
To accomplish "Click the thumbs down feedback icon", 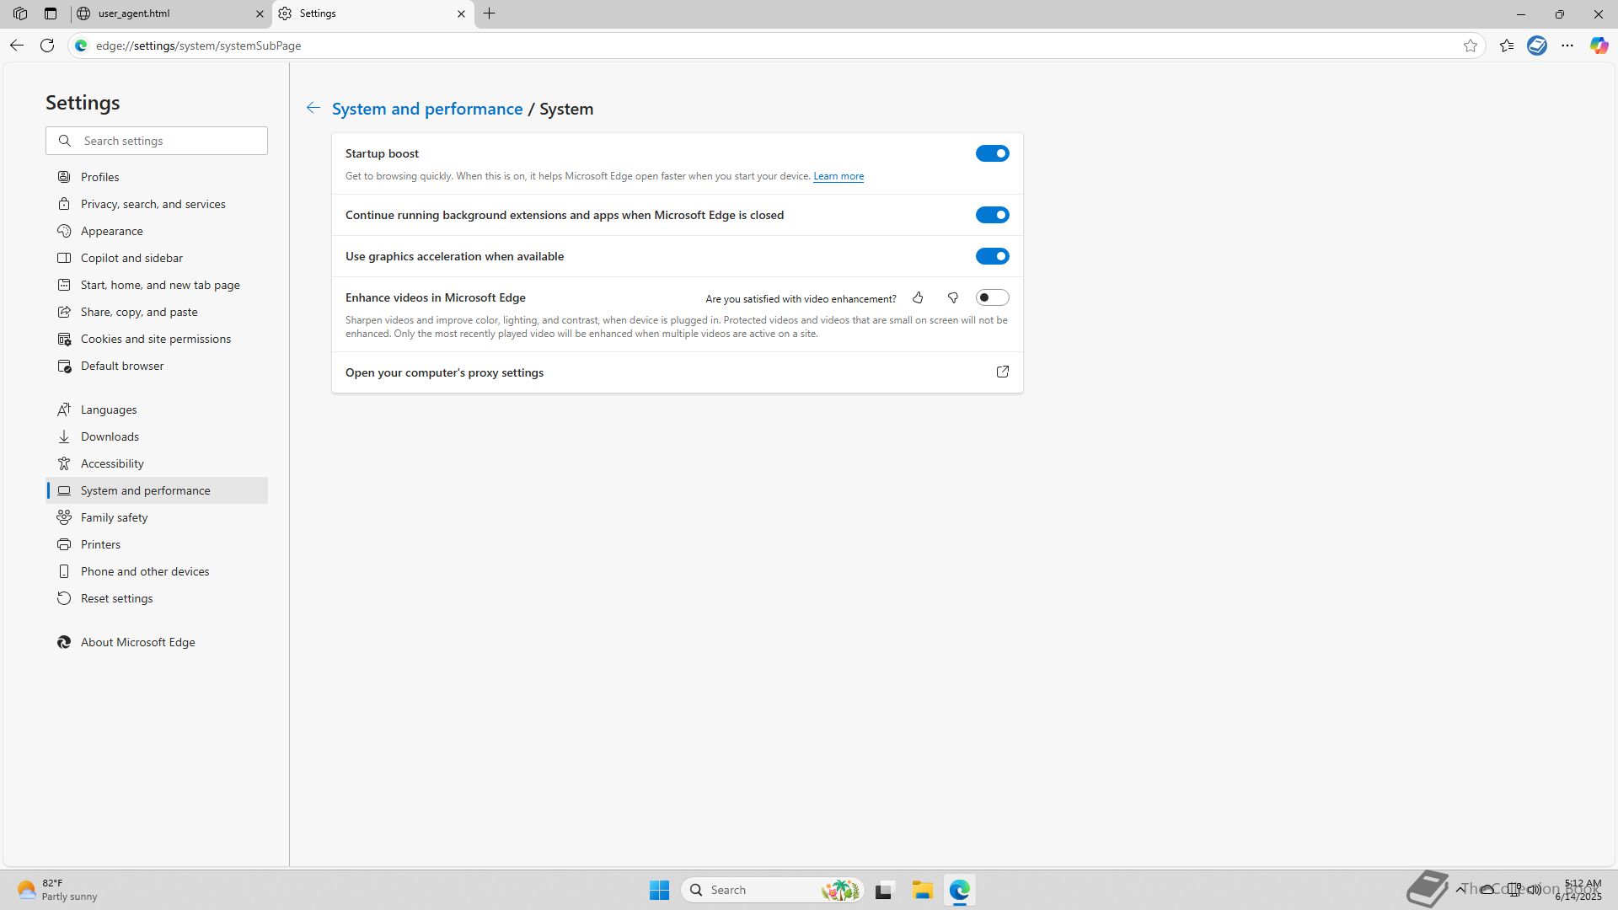I will pyautogui.click(x=953, y=298).
